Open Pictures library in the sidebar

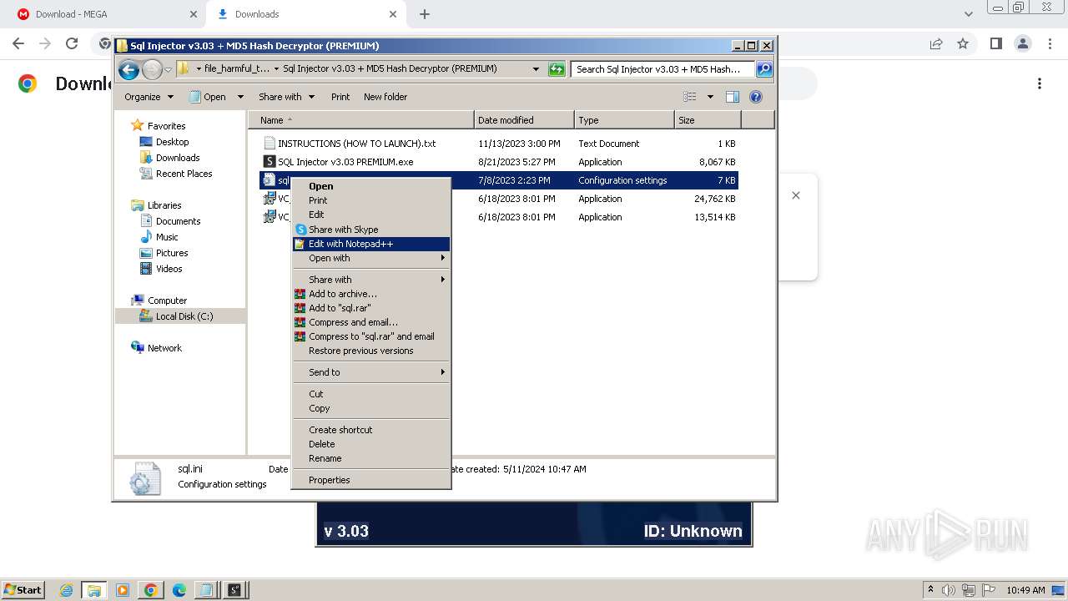[x=172, y=253]
